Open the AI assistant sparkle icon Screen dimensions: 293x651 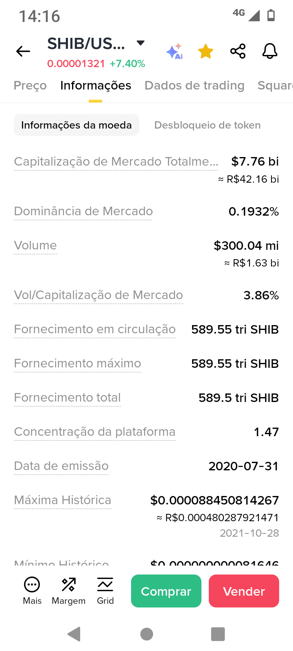point(174,52)
